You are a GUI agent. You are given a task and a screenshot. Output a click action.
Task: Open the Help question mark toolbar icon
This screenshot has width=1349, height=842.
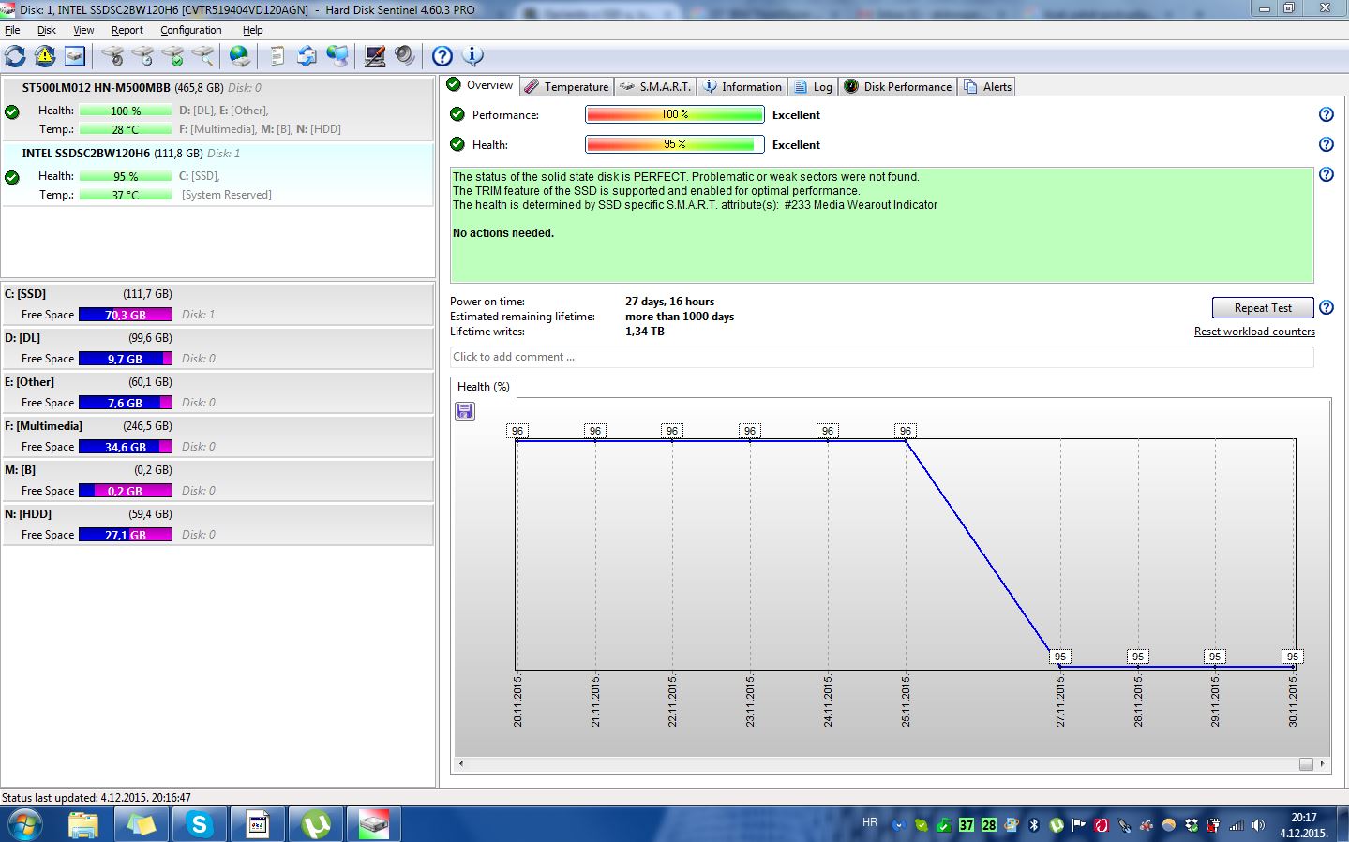click(442, 56)
